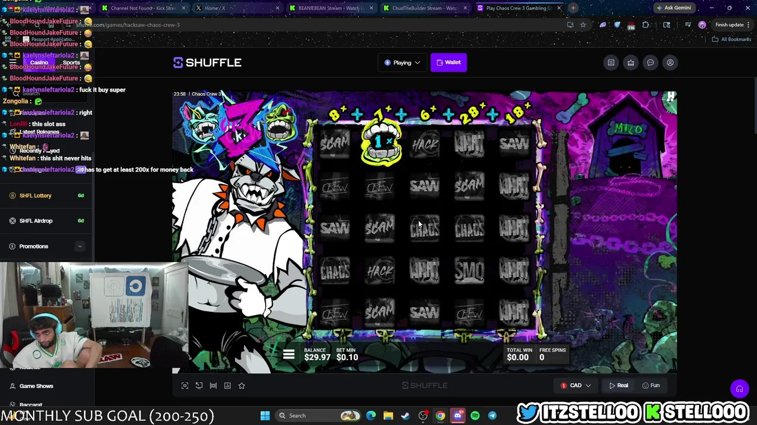Image resolution: width=757 pixels, height=425 pixels.
Task: Go to the Shuffle home logo
Action: (x=207, y=63)
